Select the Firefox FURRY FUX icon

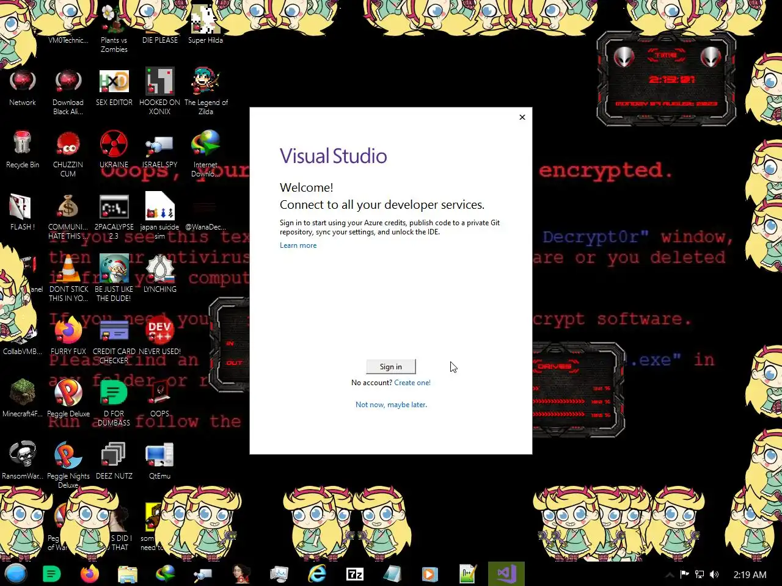[68, 337]
